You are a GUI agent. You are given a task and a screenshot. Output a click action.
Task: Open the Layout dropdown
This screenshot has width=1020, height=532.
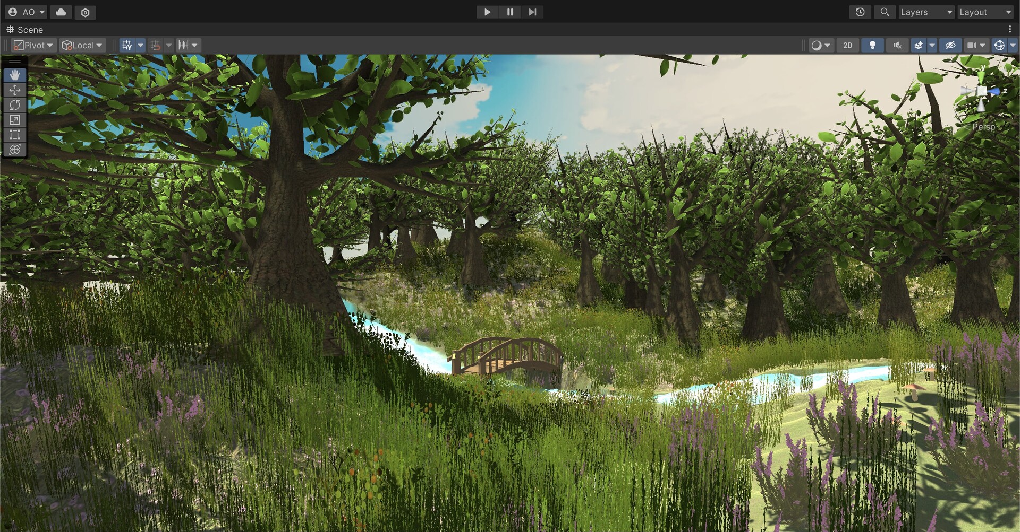pyautogui.click(x=985, y=12)
